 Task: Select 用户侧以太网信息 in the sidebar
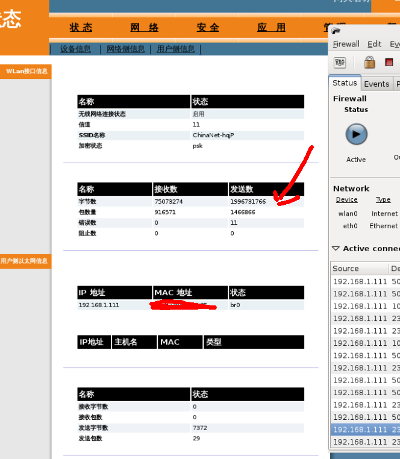click(24, 261)
